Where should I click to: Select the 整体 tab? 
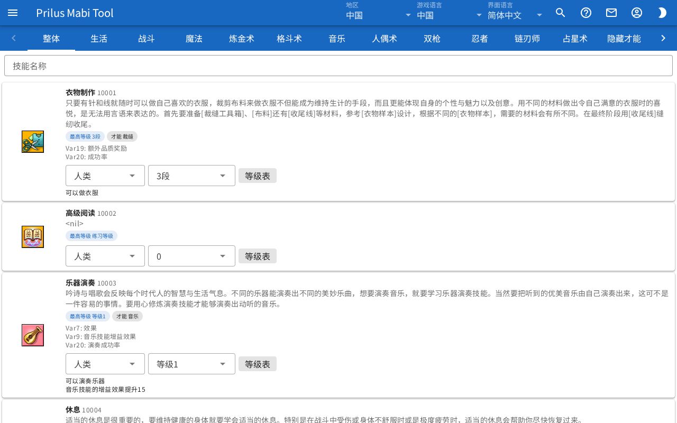[x=51, y=38]
